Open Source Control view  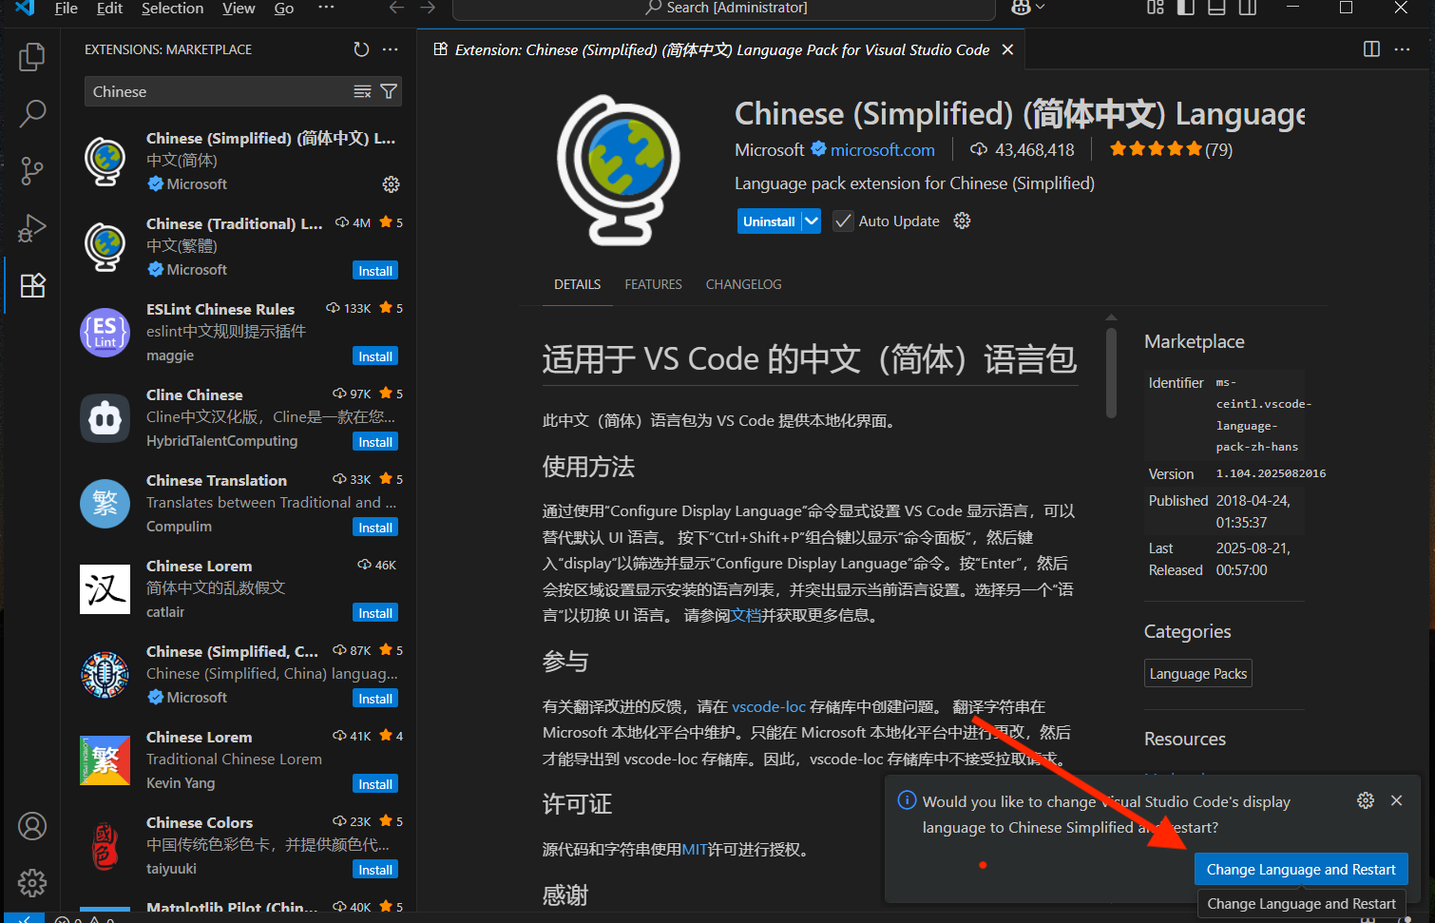(31, 171)
